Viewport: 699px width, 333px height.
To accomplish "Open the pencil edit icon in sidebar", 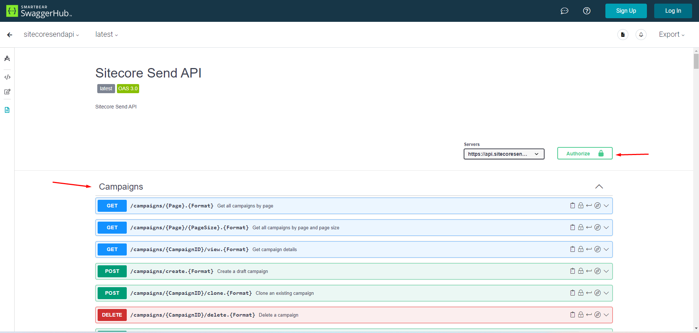I will [7, 92].
